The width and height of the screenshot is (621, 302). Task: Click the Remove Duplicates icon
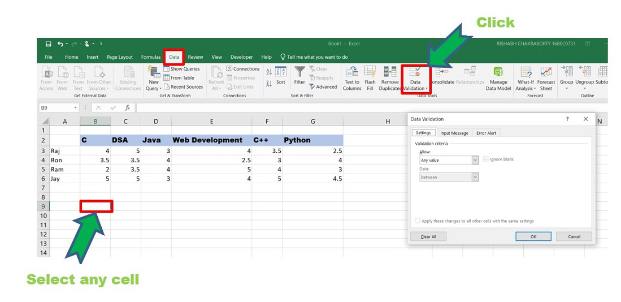pos(390,72)
